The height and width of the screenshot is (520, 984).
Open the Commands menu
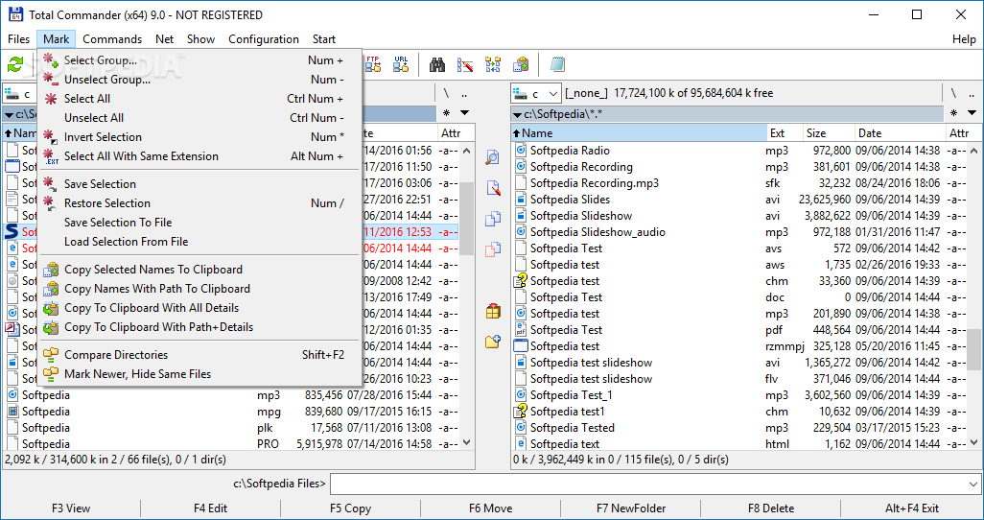112,39
